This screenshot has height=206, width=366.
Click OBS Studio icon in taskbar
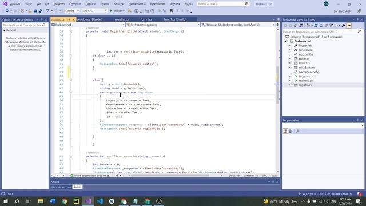click(159, 201)
